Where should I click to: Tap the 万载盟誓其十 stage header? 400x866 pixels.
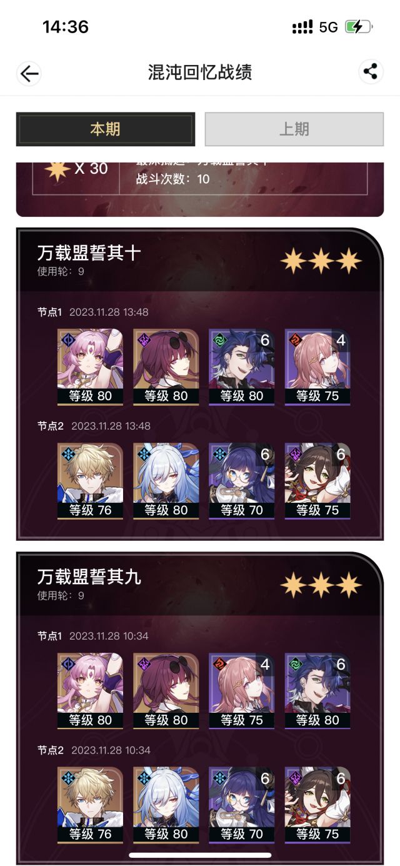(x=89, y=253)
